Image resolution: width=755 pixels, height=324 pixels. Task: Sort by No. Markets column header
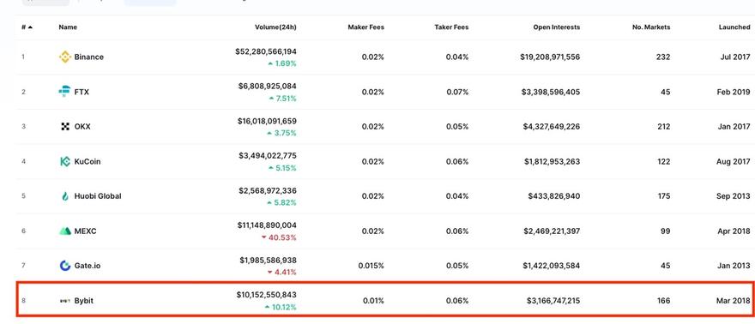coord(651,27)
